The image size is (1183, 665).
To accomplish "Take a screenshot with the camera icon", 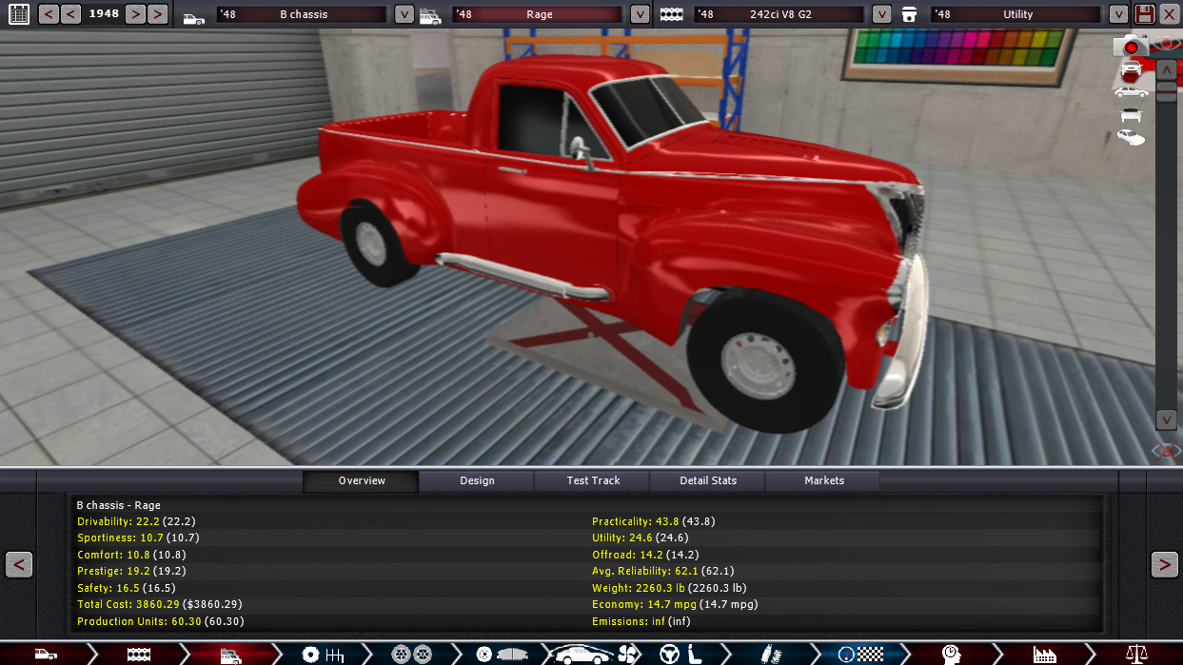I will pos(1131,46).
